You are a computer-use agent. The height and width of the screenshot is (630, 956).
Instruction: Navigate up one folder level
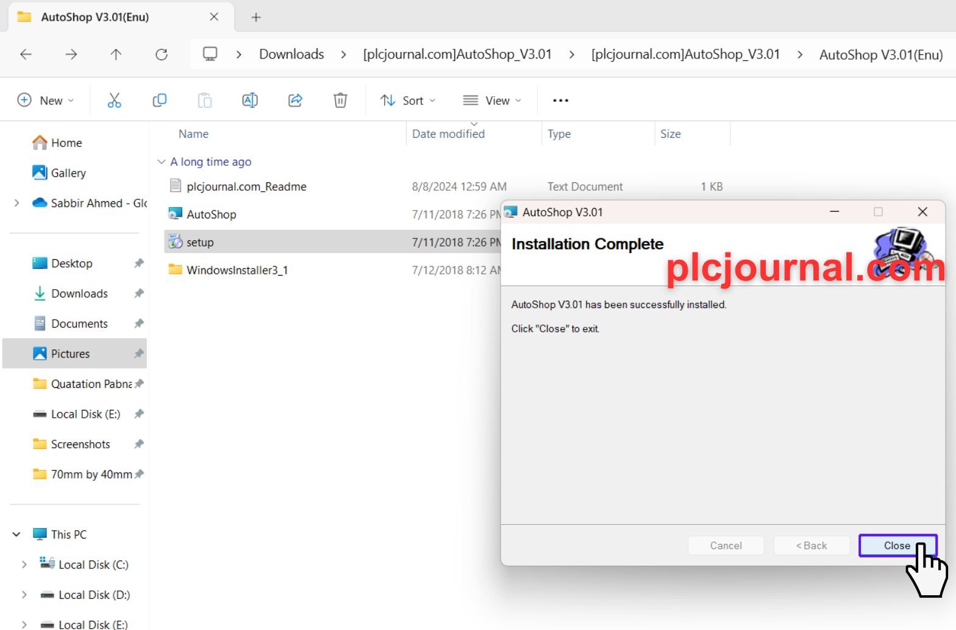point(116,54)
